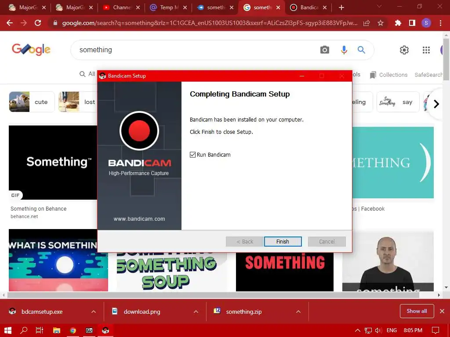The width and height of the screenshot is (450, 337).
Task: Select the 'say' suggestion chip
Action: click(x=398, y=102)
